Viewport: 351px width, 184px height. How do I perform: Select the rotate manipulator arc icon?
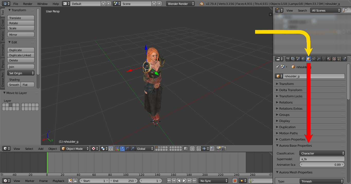[x=128, y=149]
